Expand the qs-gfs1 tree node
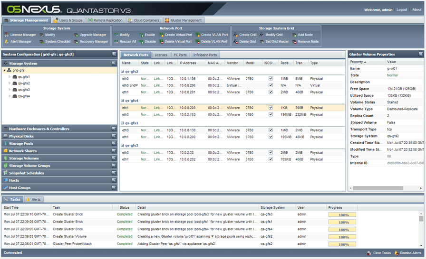The image size is (426, 259). (10, 77)
